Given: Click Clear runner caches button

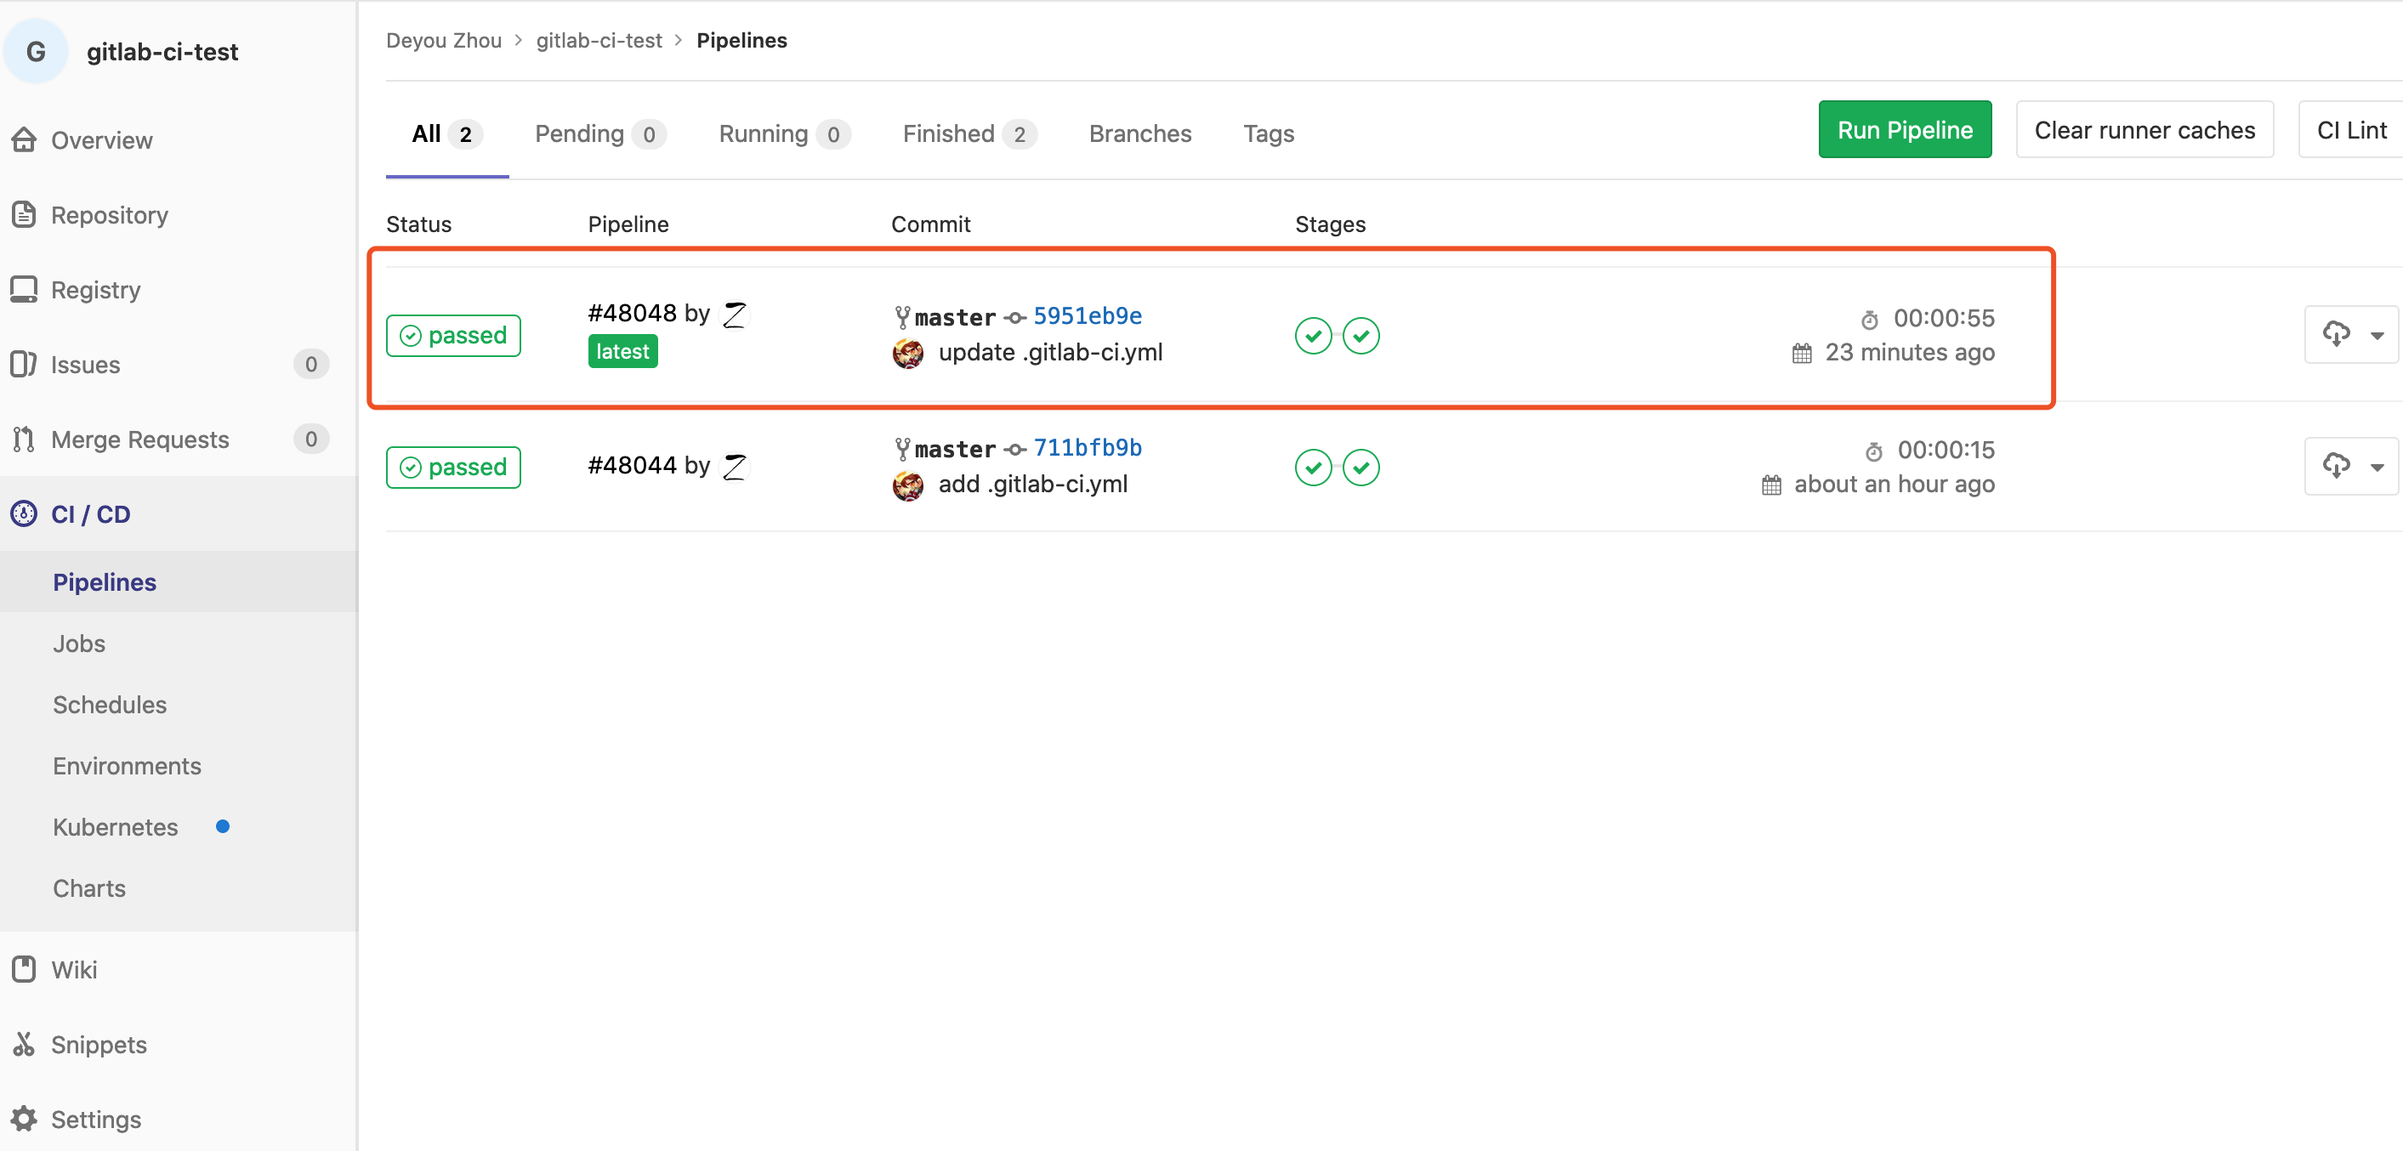Looking at the screenshot, I should 2144,131.
